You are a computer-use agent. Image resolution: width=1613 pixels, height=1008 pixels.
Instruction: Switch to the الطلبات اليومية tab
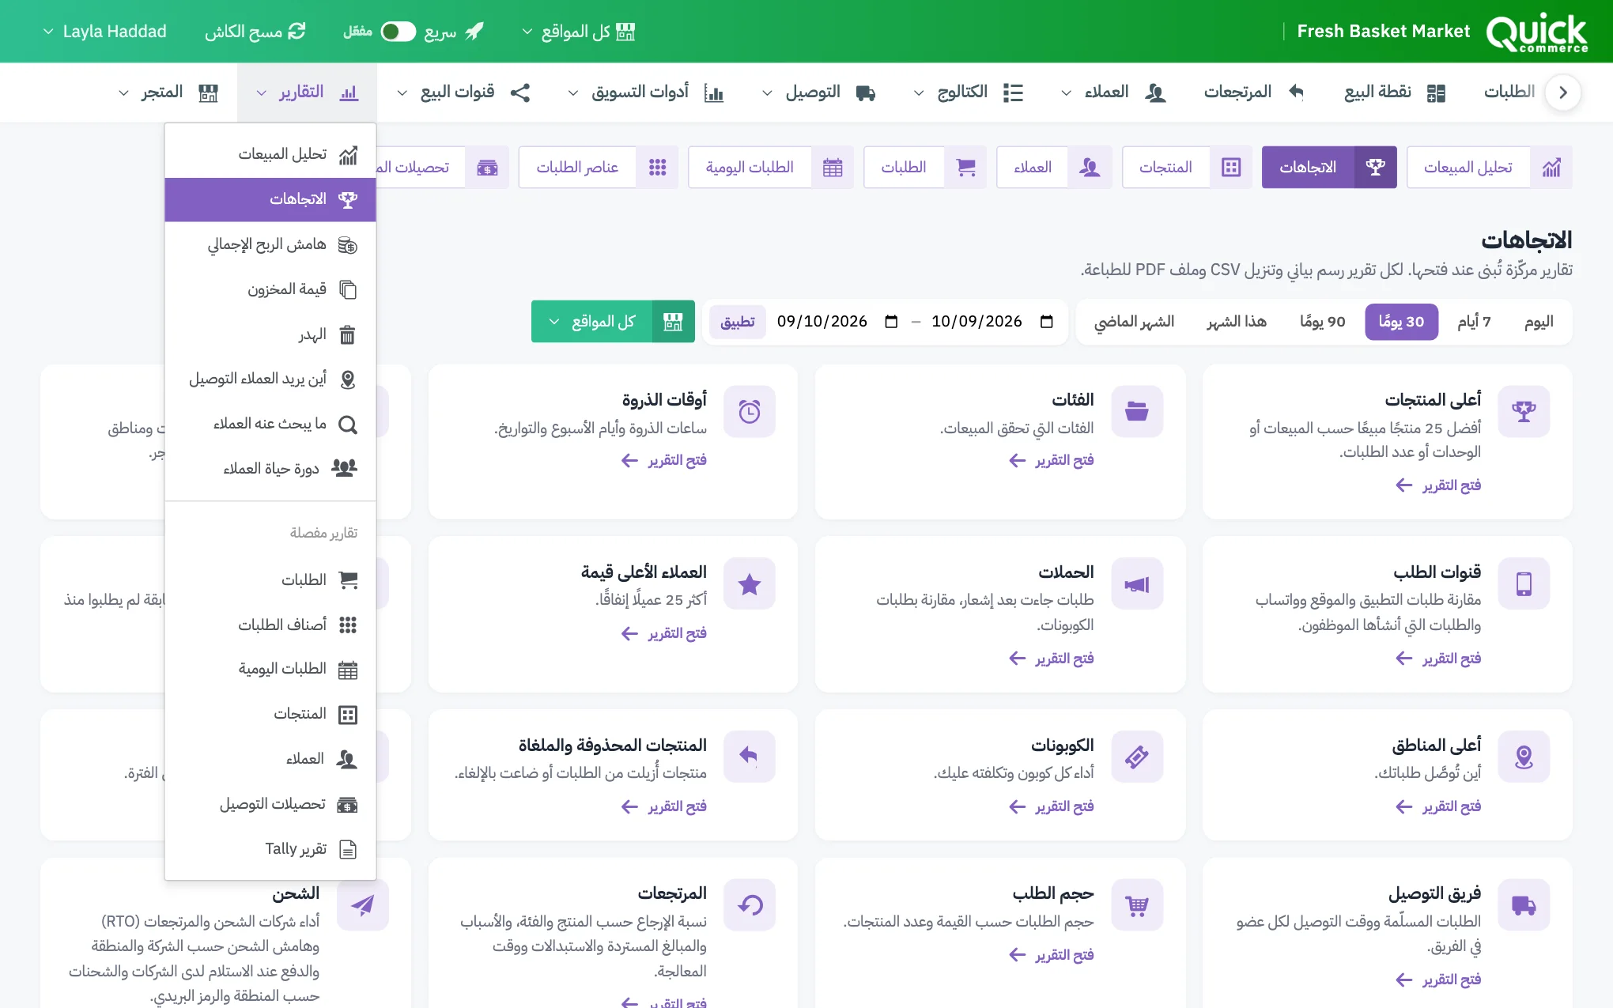click(x=770, y=167)
